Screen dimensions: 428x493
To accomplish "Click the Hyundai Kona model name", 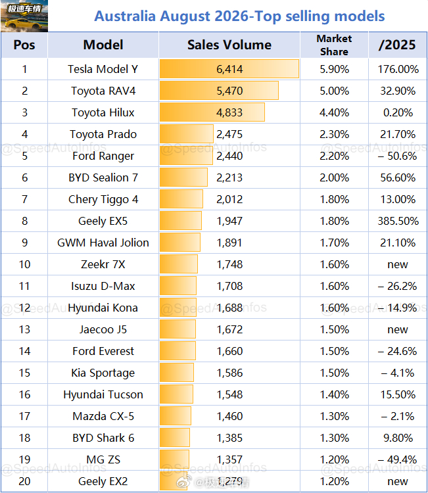I will 103,308.
